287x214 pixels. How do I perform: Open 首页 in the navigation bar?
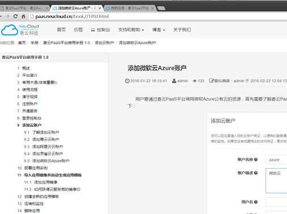pos(61,30)
